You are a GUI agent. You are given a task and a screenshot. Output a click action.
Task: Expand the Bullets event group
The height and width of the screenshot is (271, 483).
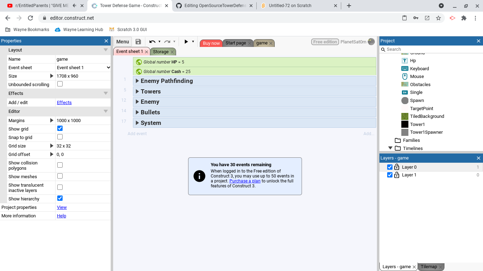coord(138,112)
